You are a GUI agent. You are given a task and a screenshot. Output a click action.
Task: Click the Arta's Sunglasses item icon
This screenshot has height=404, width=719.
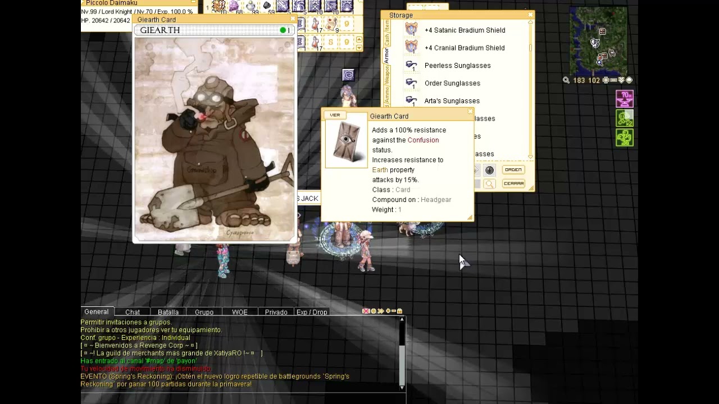pyautogui.click(x=412, y=100)
